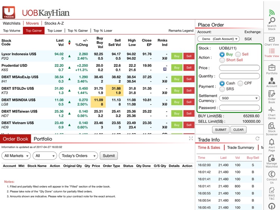Select the Sell action radio button
The image size is (280, 210).
tap(238, 54)
